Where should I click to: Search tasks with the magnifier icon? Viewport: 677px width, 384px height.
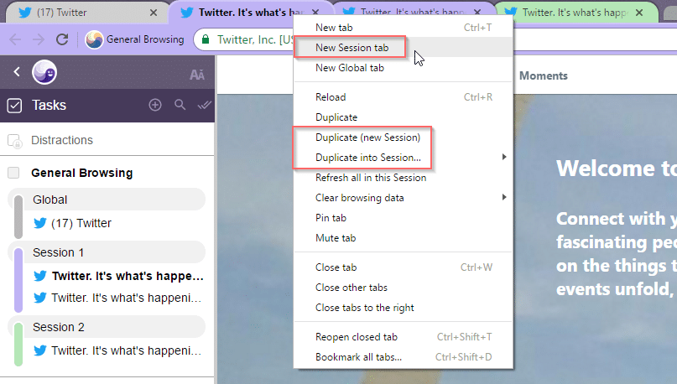(x=180, y=105)
